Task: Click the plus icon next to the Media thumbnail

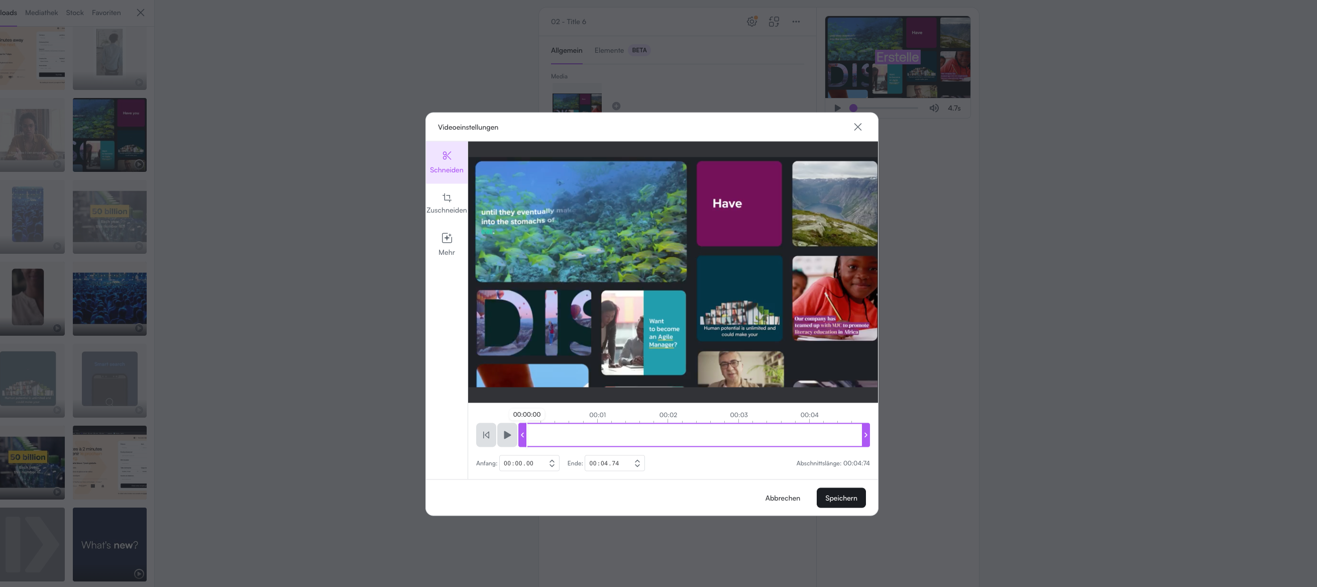Action: pos(616,106)
